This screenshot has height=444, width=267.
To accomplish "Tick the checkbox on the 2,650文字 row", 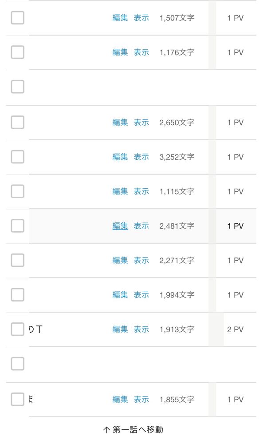I will [17, 122].
